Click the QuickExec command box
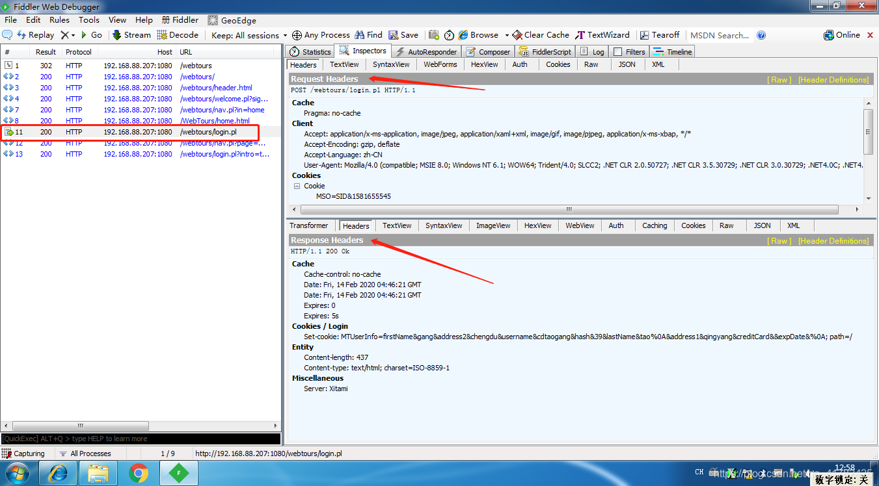The image size is (879, 486). pos(141,439)
